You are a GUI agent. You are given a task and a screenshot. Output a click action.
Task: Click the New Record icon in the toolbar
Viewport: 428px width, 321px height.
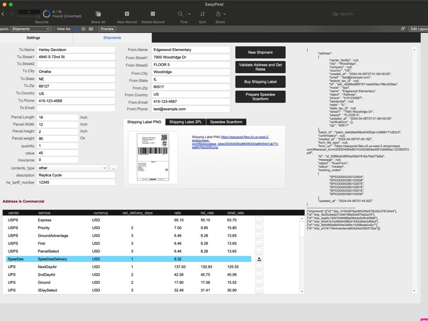(x=127, y=14)
